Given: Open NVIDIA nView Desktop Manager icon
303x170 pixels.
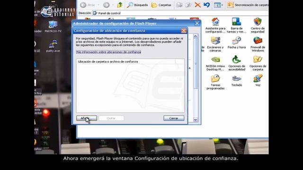Looking at the screenshot, I should pos(215,63).
